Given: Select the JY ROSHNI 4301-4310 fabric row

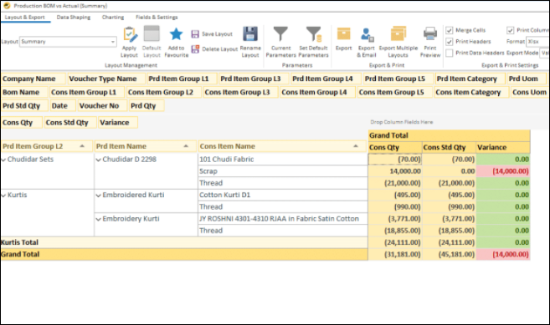Looking at the screenshot, I should (283, 219).
